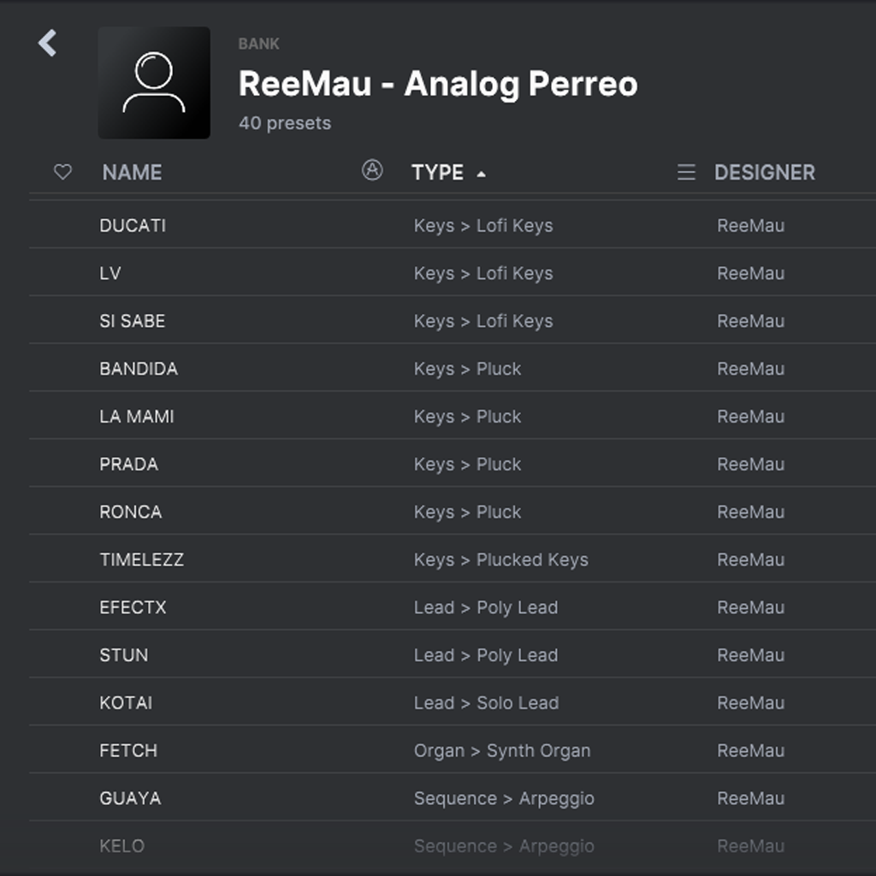Click the back arrow icon

click(x=47, y=43)
